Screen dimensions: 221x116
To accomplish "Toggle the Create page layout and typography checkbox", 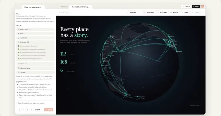I will click(x=18, y=56).
